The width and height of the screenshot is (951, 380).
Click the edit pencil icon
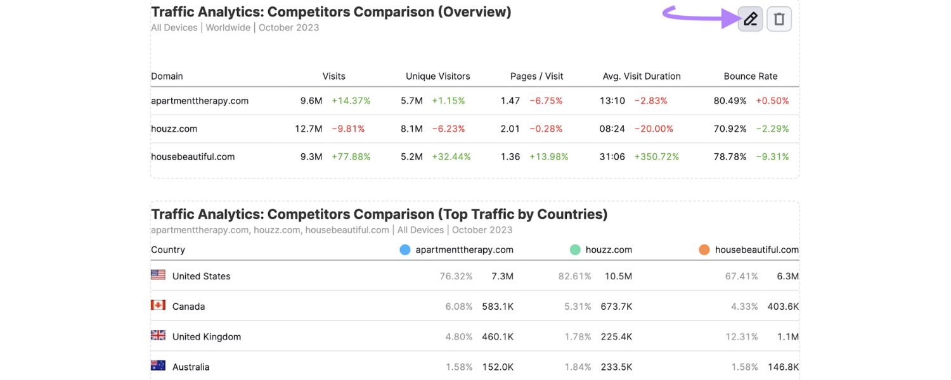(749, 18)
